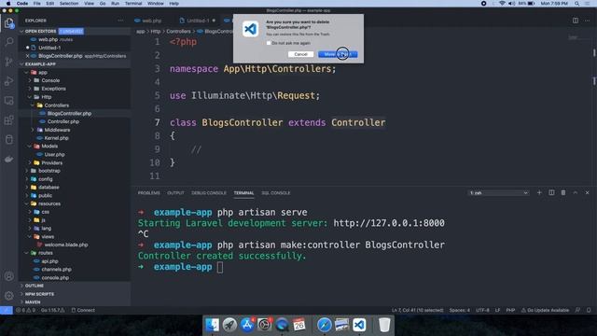Open the Manage gear icon
The height and width of the screenshot is (336, 597).
pos(8,295)
